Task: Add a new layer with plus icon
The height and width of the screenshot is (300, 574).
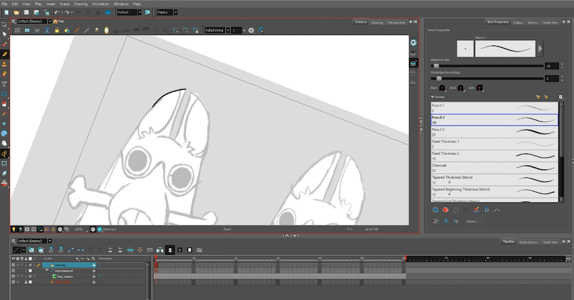Action: pyautogui.click(x=77, y=258)
